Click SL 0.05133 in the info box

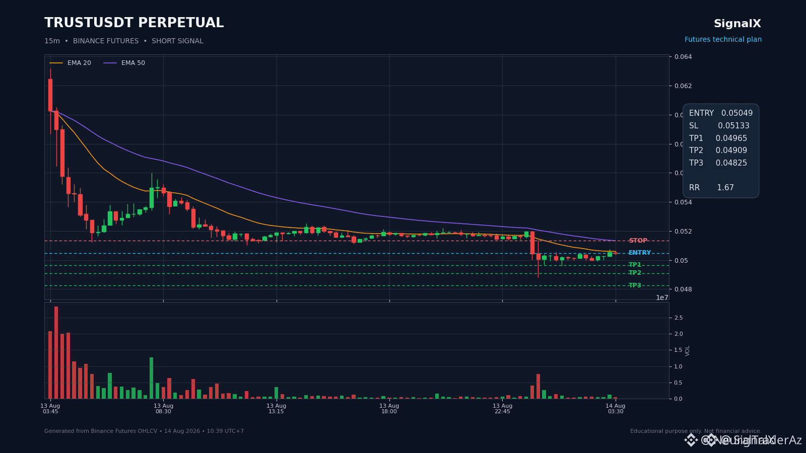(719, 126)
